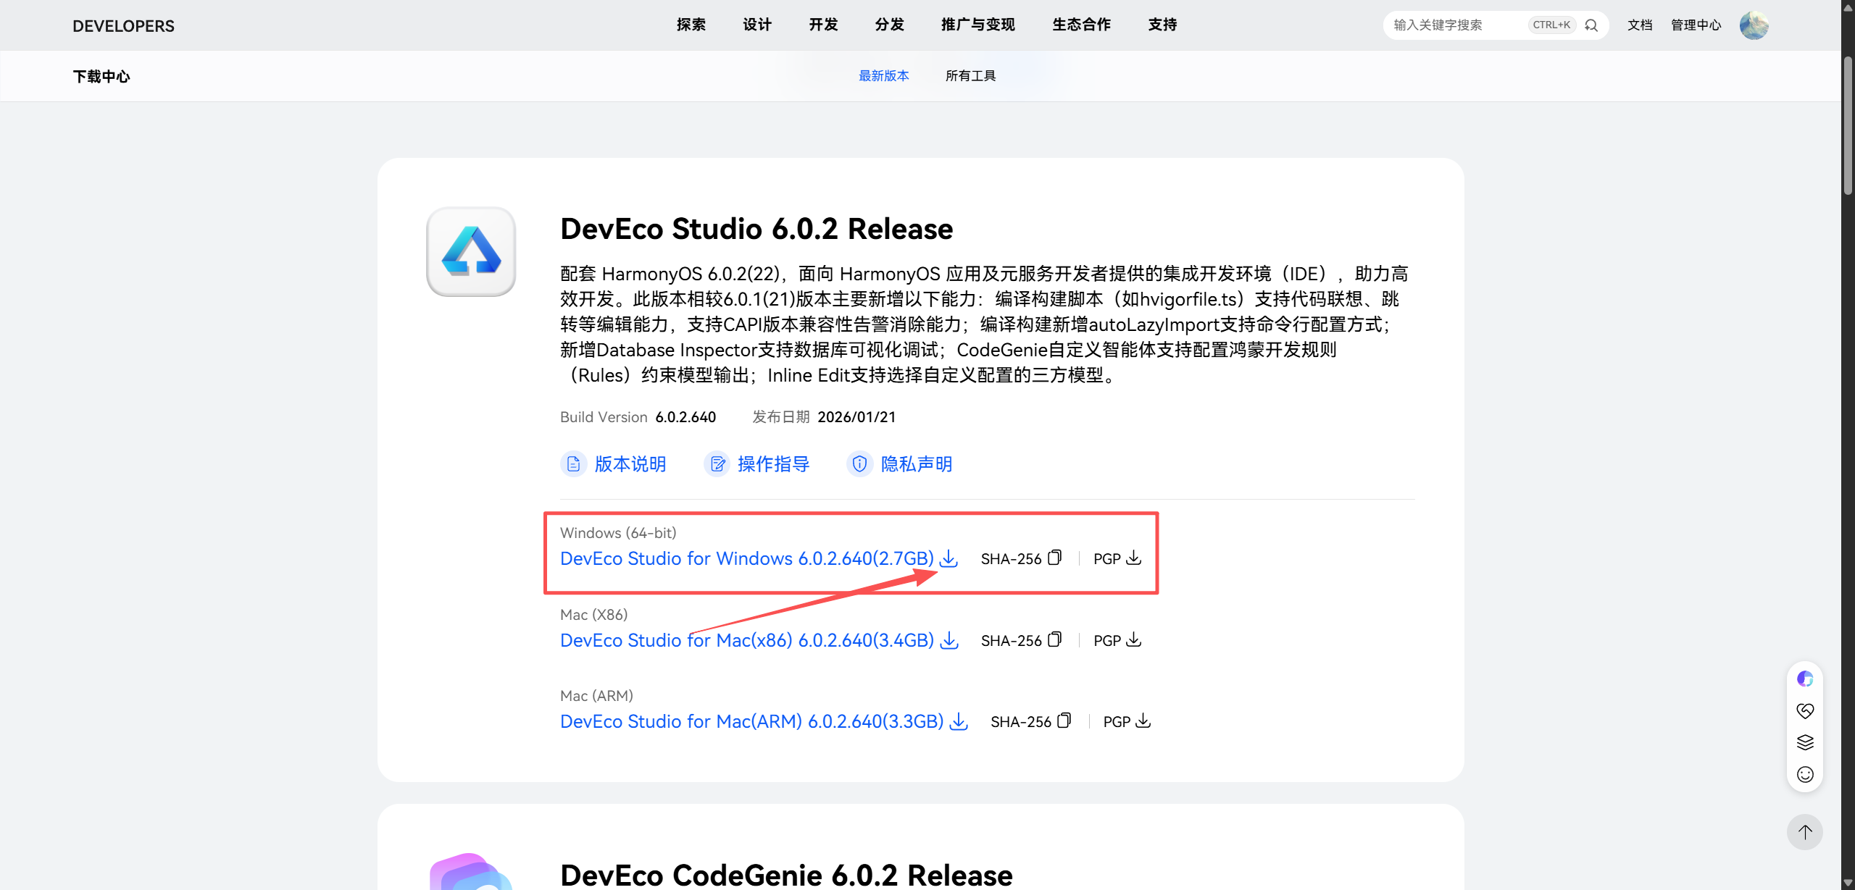The image size is (1855, 890).
Task: Select the 最新版本 tab
Action: 883,76
